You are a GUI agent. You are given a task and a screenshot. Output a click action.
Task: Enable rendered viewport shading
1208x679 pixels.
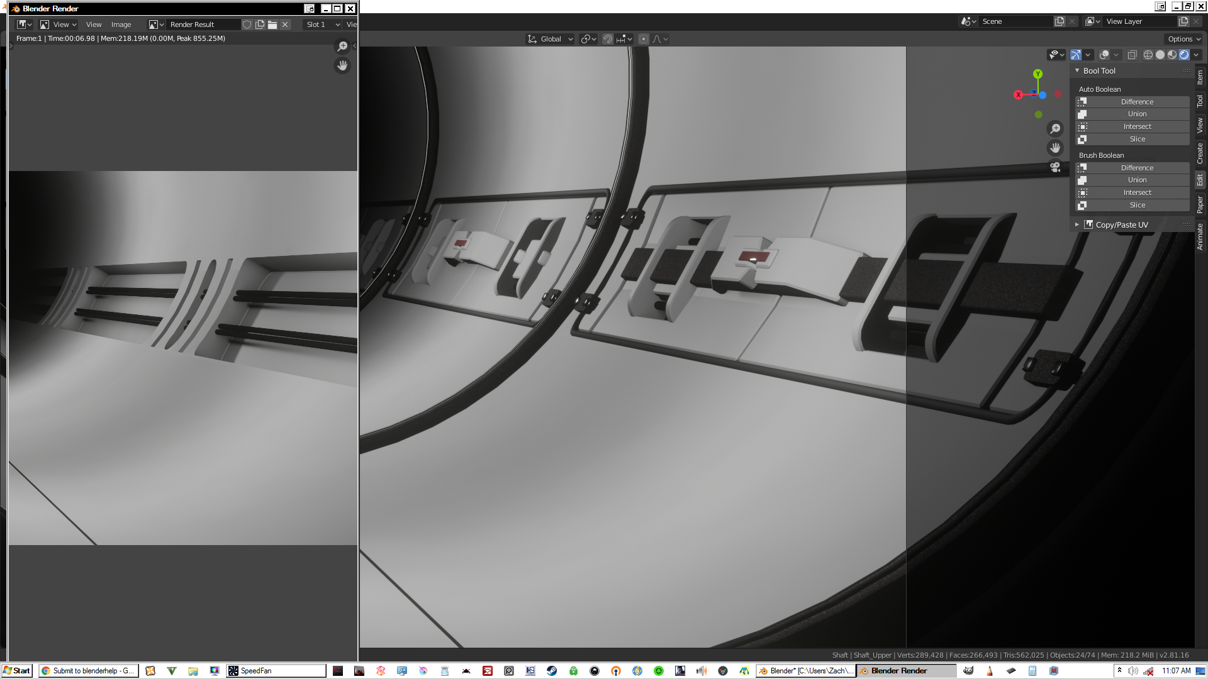point(1184,55)
